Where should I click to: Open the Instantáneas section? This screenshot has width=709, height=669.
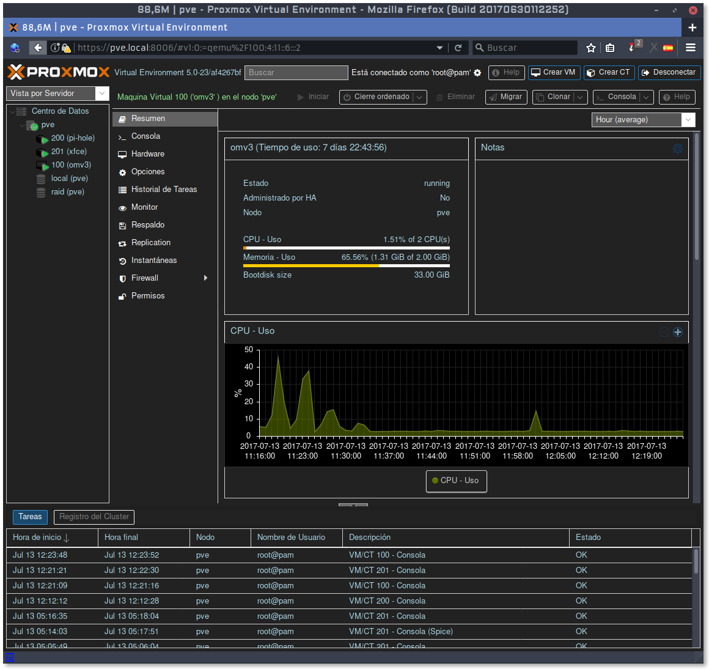click(165, 260)
